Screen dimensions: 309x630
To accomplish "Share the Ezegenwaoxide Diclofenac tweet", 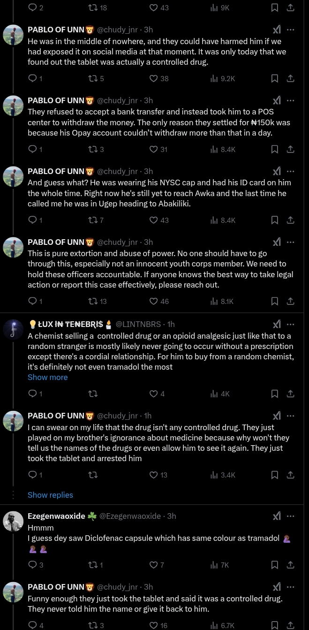I will 290,565.
